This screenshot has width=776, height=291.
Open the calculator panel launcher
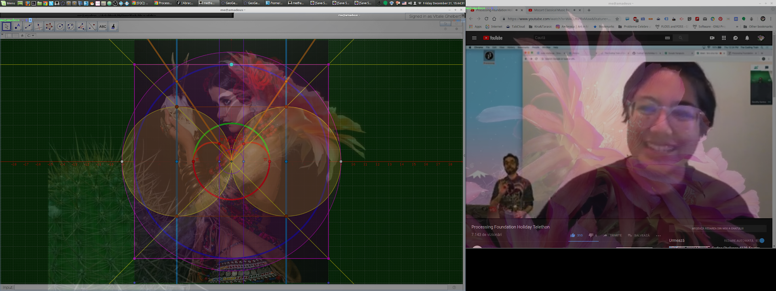pos(103,3)
